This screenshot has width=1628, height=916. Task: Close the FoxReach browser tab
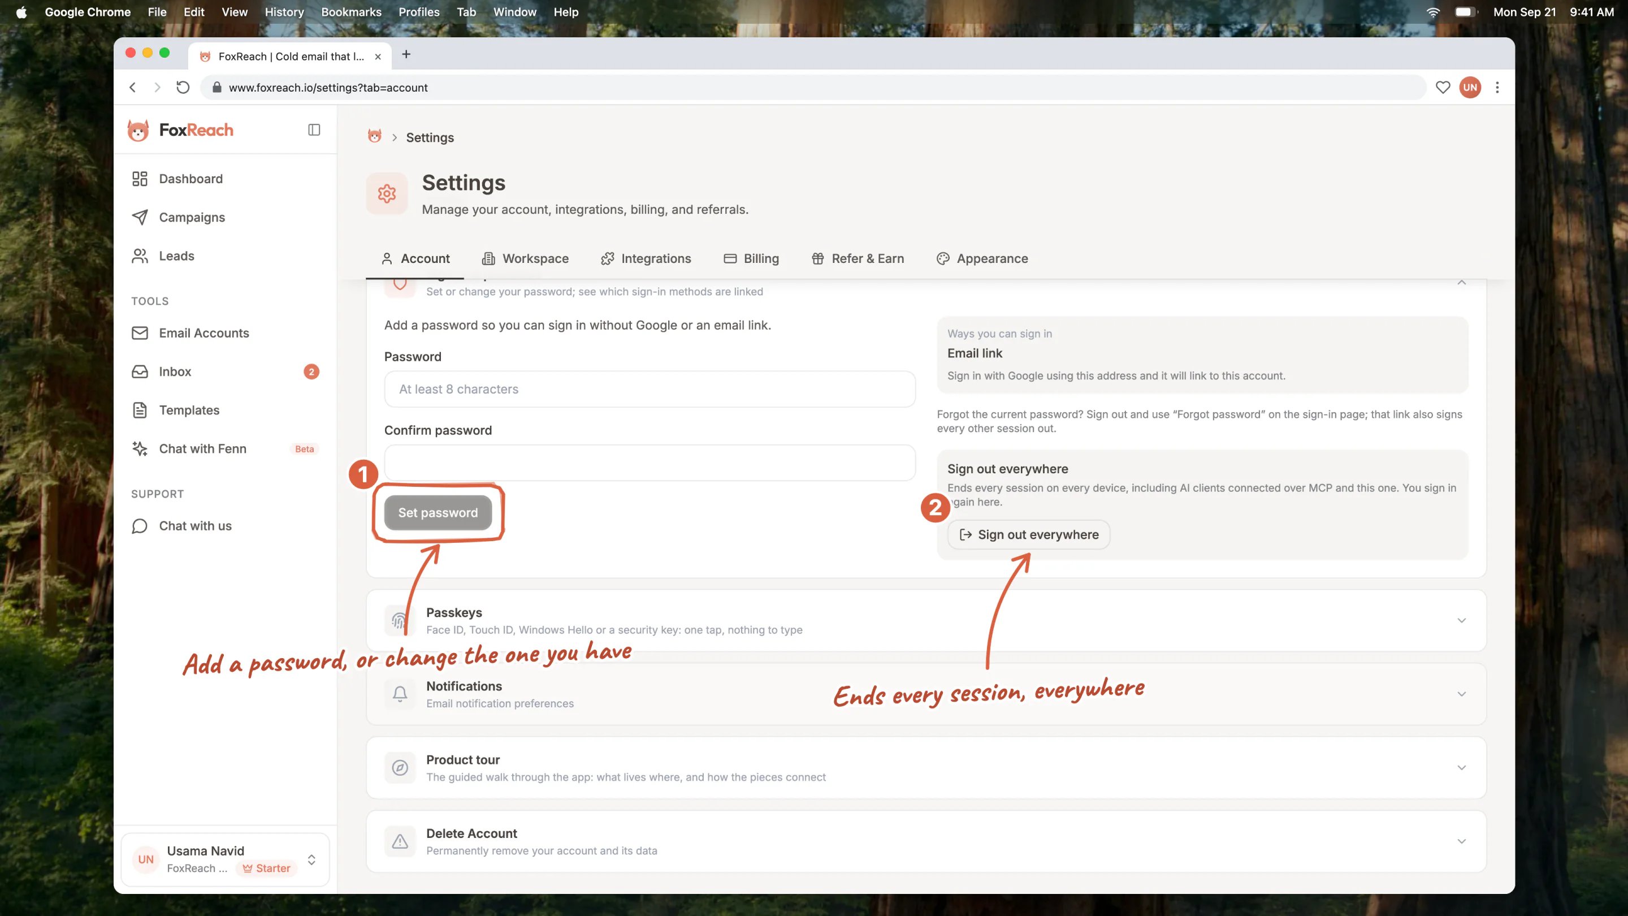coord(378,57)
